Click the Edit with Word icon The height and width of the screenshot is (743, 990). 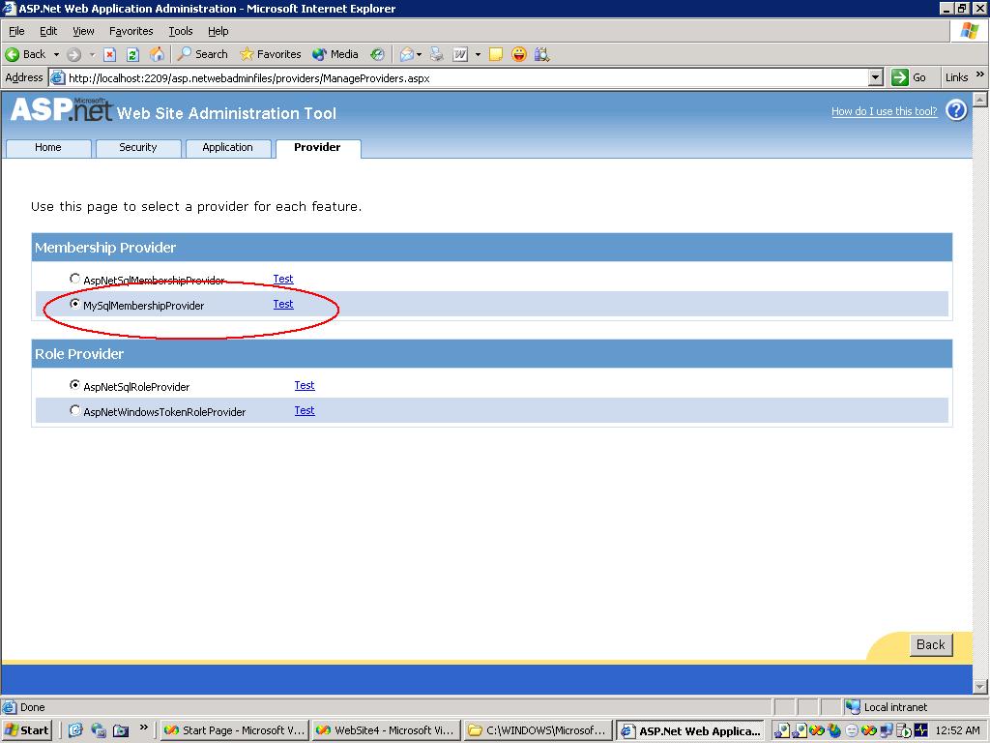[460, 55]
